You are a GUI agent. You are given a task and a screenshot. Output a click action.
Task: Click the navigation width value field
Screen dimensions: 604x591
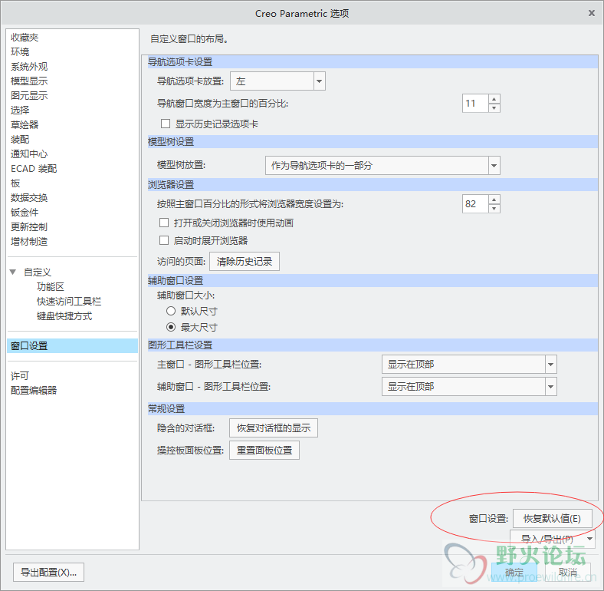[476, 104]
